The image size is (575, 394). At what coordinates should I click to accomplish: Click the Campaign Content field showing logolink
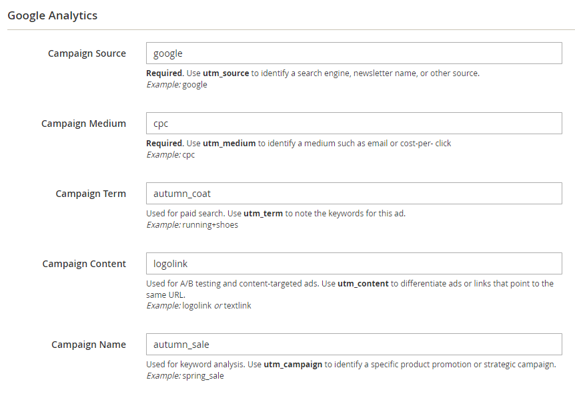coord(354,264)
